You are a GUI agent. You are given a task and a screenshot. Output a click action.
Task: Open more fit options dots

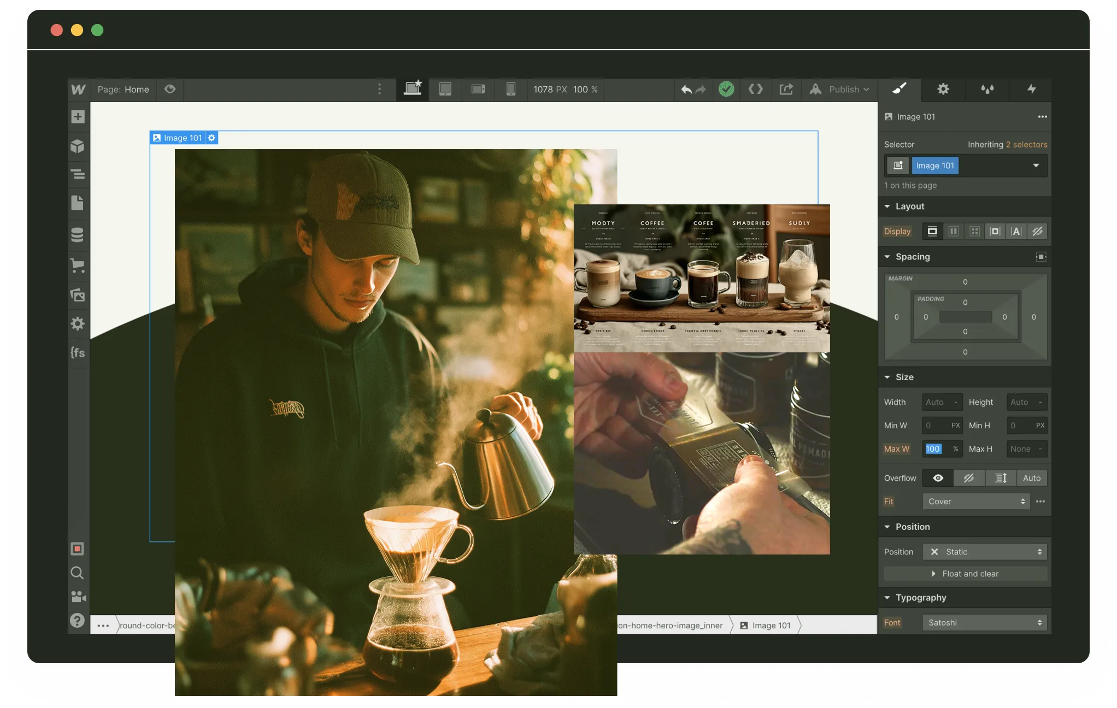(1040, 501)
